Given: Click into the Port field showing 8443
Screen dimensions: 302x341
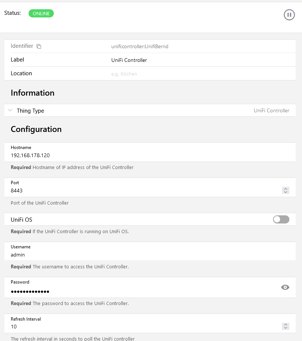Looking at the screenshot, I should pos(111,191).
